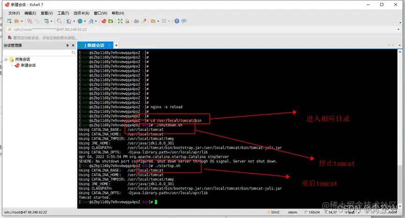Expand the Open session dropdown arrow
The image size is (405, 218).
click(22, 21)
